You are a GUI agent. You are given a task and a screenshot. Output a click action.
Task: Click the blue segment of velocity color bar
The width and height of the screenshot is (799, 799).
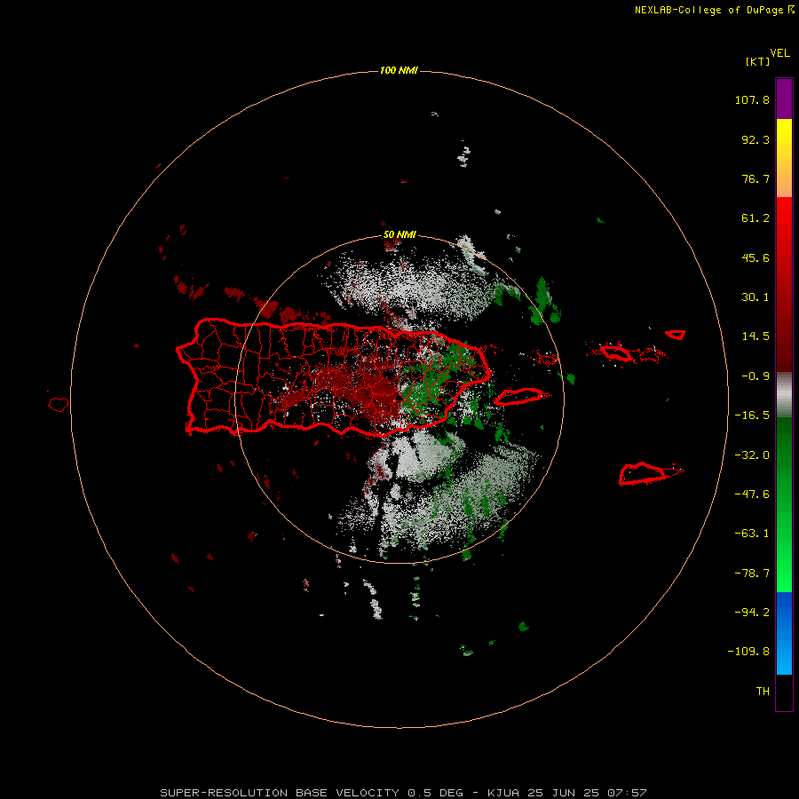[x=784, y=633]
